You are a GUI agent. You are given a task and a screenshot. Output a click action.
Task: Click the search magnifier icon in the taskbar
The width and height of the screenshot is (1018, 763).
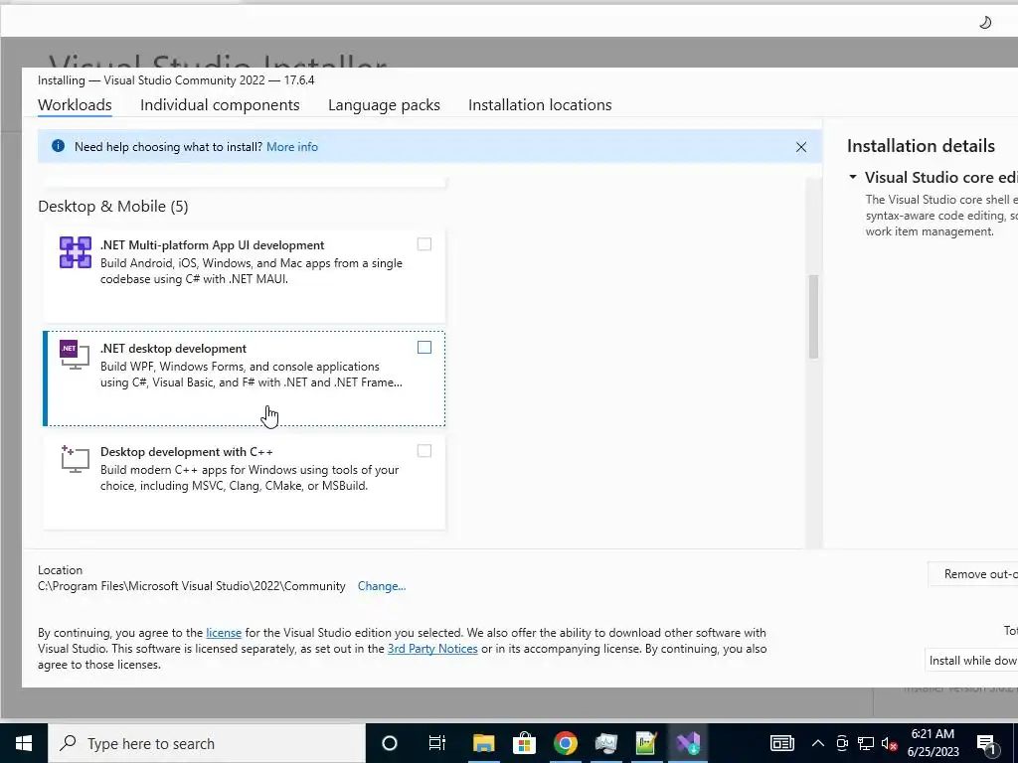click(68, 743)
